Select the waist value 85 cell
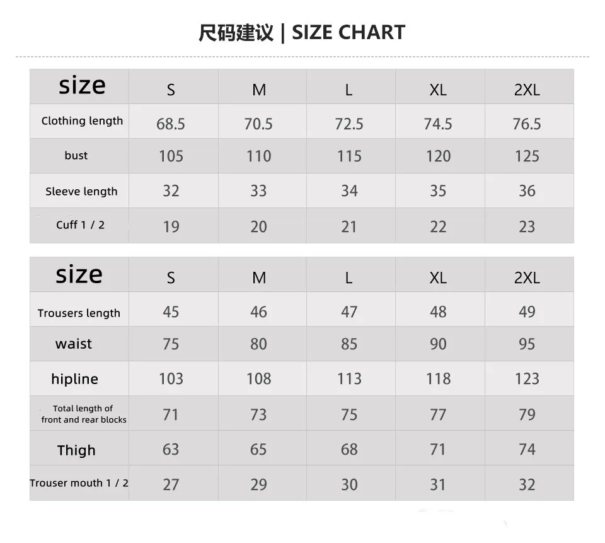Viewport: 605px width, 543px height. (349, 344)
